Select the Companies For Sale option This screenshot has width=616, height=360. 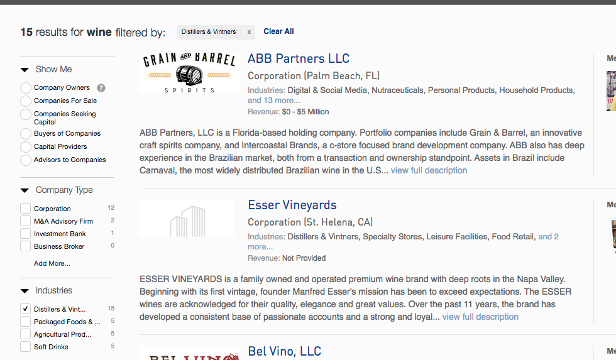tap(26, 101)
